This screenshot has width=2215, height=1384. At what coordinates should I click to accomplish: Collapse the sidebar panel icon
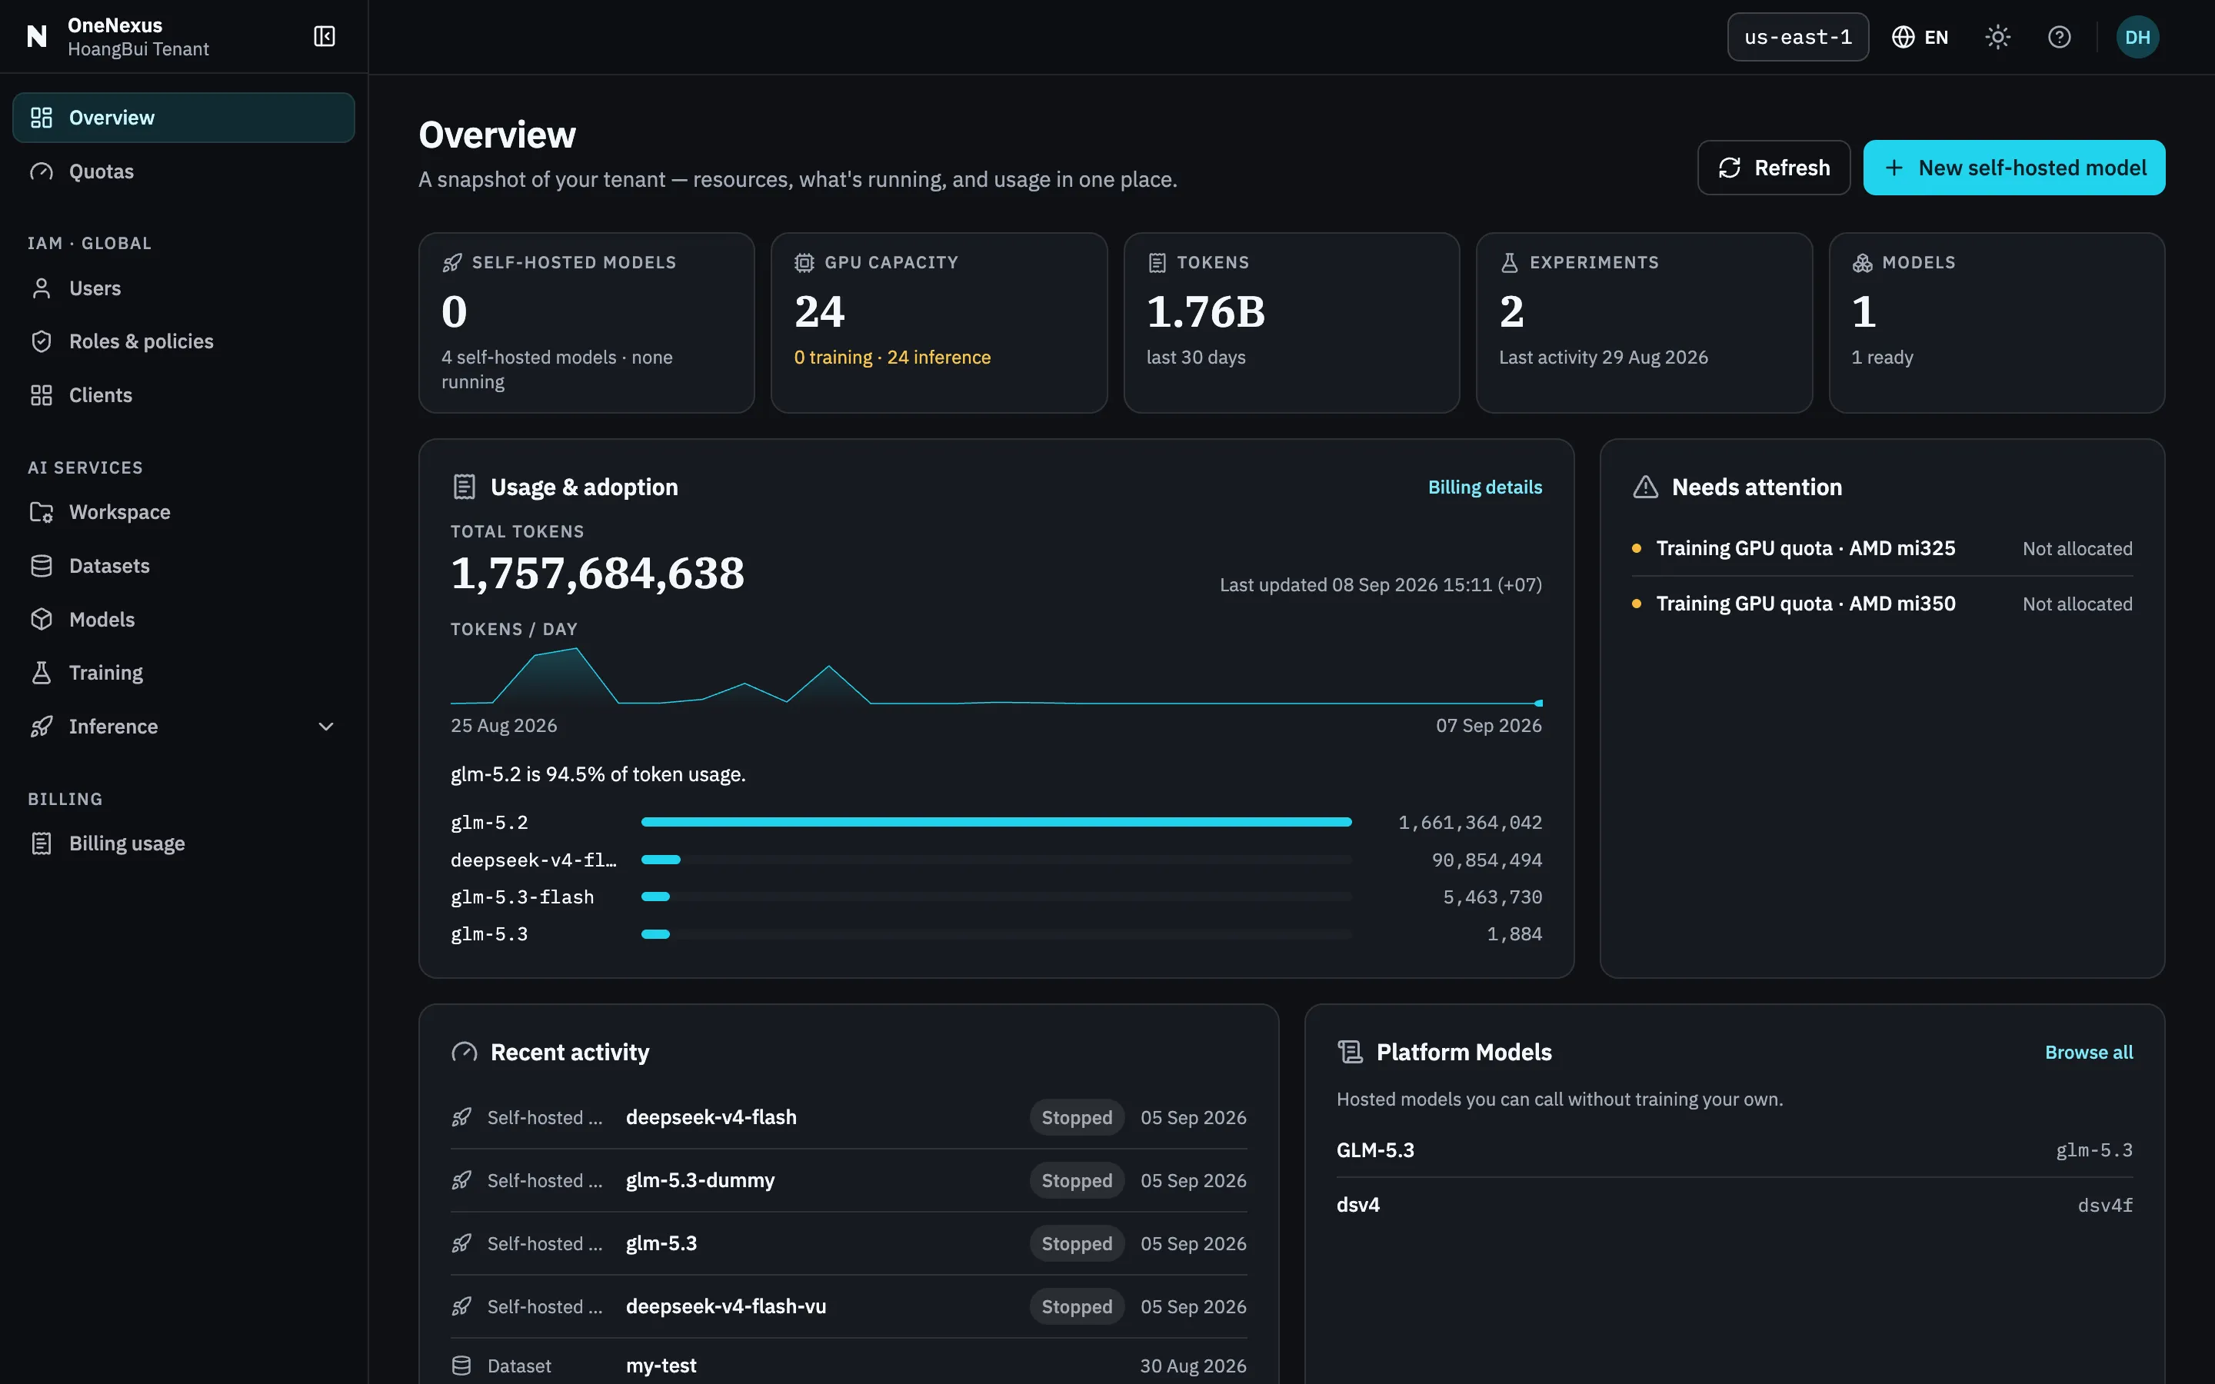click(324, 37)
